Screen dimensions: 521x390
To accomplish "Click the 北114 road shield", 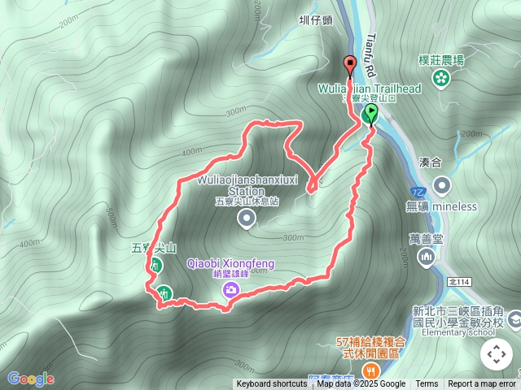I will click(459, 282).
